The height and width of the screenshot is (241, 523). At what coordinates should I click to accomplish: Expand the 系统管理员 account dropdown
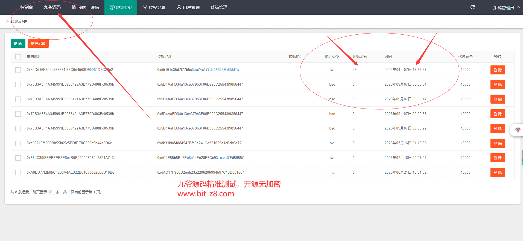(504, 8)
